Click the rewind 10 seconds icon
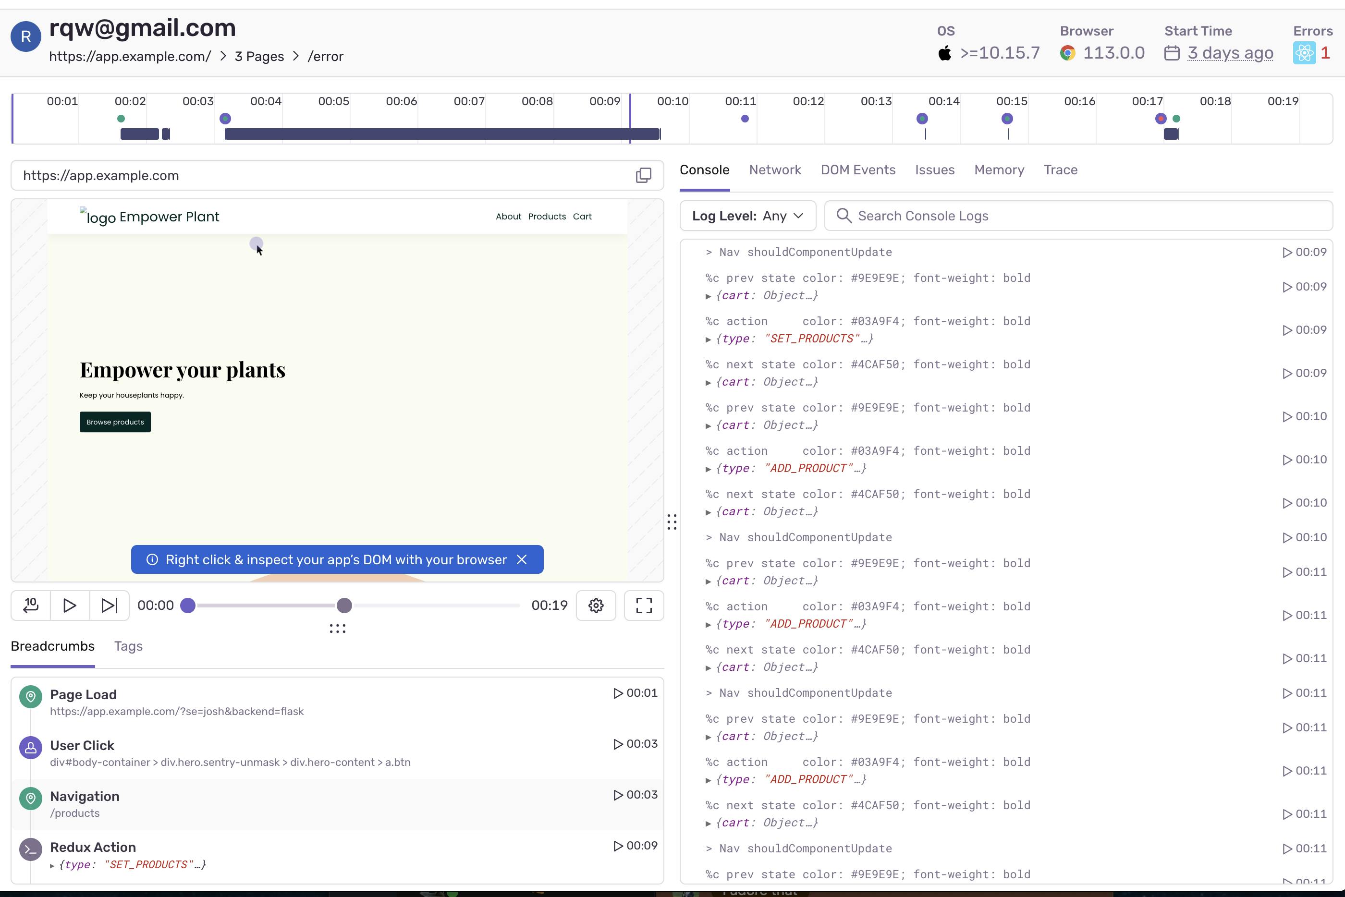This screenshot has width=1345, height=897. click(31, 605)
